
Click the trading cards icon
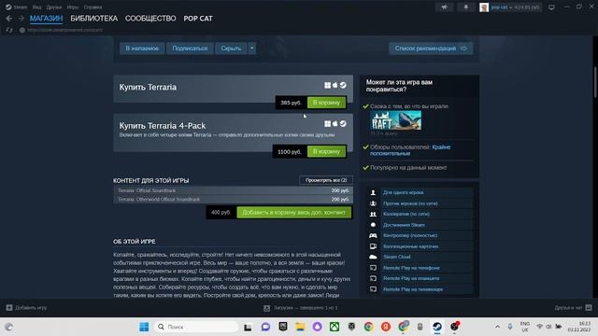point(373,246)
